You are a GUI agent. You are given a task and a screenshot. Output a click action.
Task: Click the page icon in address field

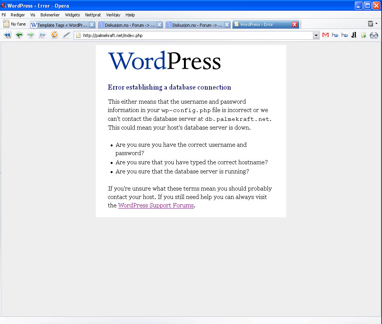(78, 35)
